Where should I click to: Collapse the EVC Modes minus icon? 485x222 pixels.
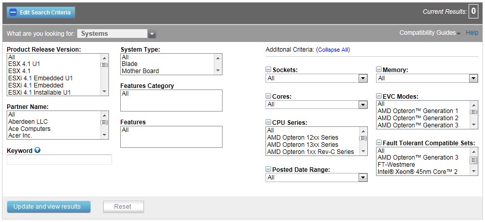point(379,96)
